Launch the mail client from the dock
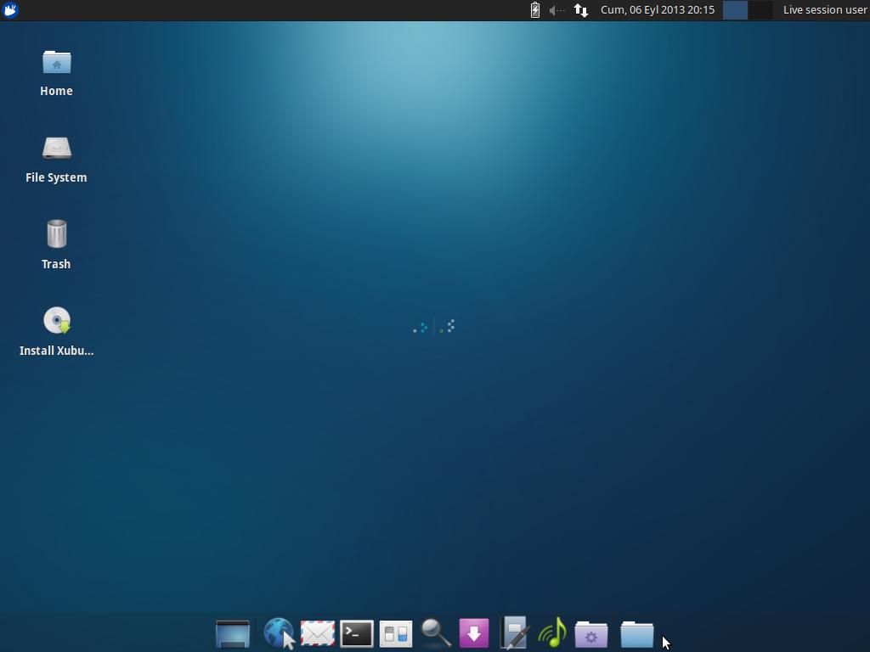Screen dimensions: 870x652 [317, 632]
